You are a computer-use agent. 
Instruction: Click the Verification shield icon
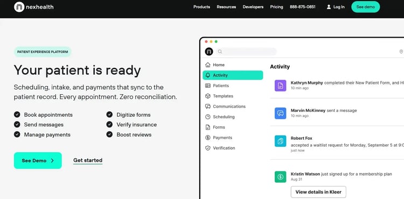[208, 148]
